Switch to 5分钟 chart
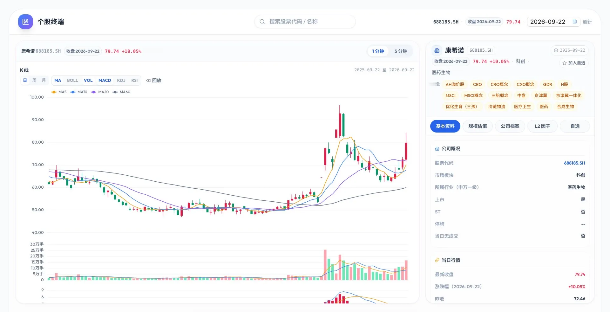This screenshot has height=312, width=610. [401, 51]
